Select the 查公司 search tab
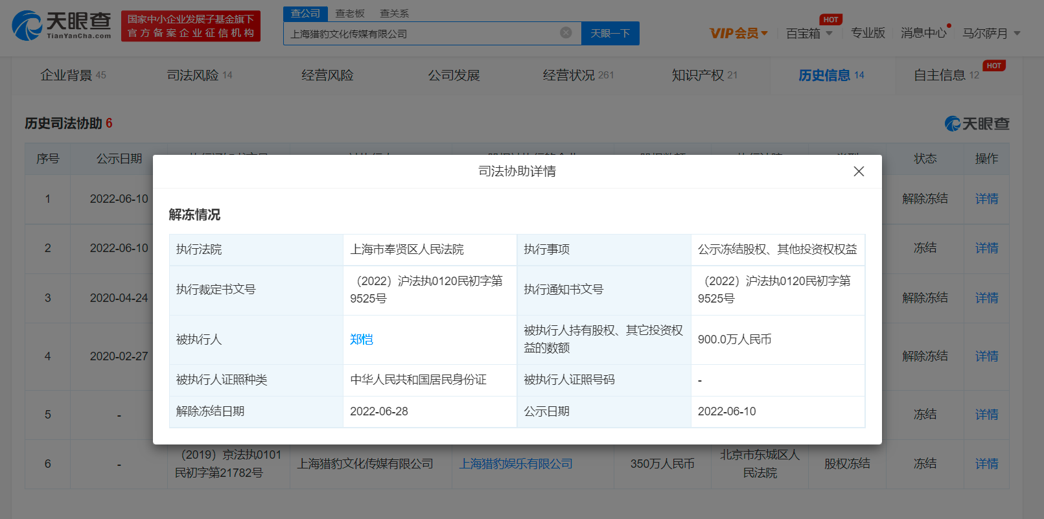 pyautogui.click(x=305, y=14)
